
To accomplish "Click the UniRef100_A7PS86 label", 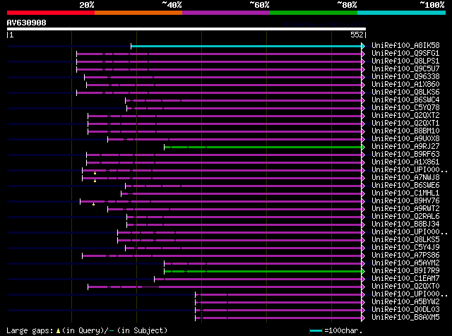I will click(x=405, y=256).
